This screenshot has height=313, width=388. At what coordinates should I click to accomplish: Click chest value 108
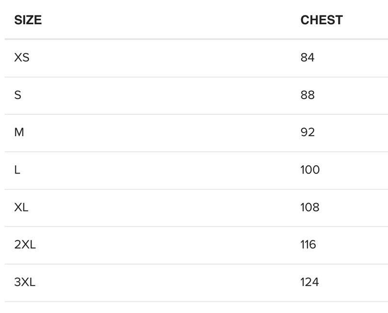click(310, 207)
